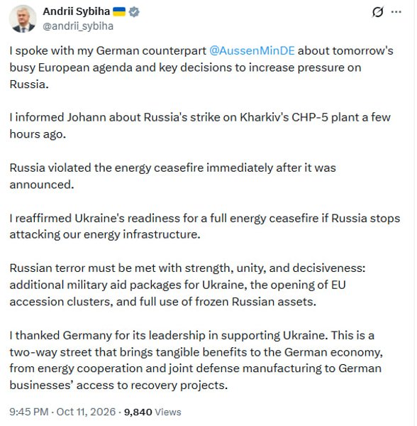Open Andrii Sybiha's profile photo
417x426 pixels.
point(23,18)
